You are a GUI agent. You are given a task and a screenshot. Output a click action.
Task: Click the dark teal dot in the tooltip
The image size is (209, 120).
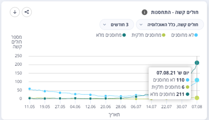[187, 94]
